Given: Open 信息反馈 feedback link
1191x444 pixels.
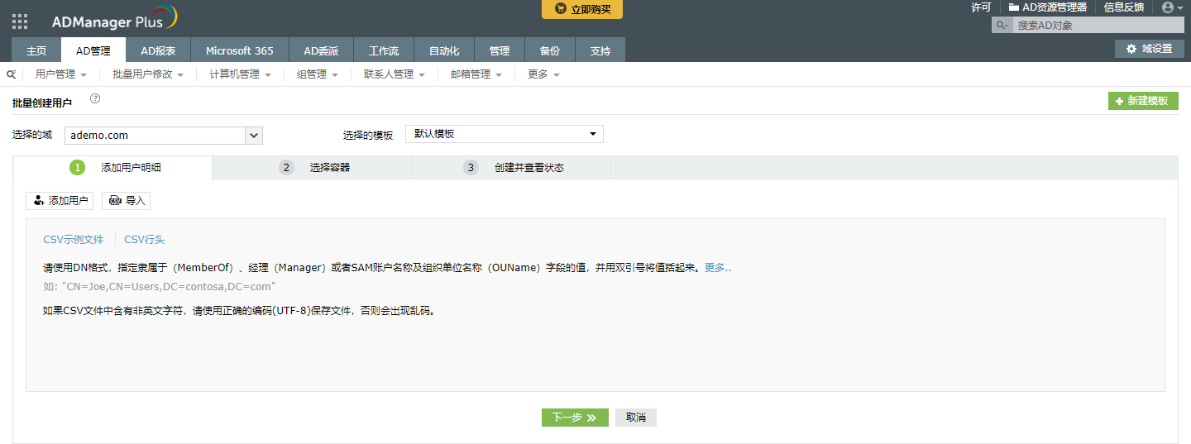Looking at the screenshot, I should pyautogui.click(x=1124, y=7).
